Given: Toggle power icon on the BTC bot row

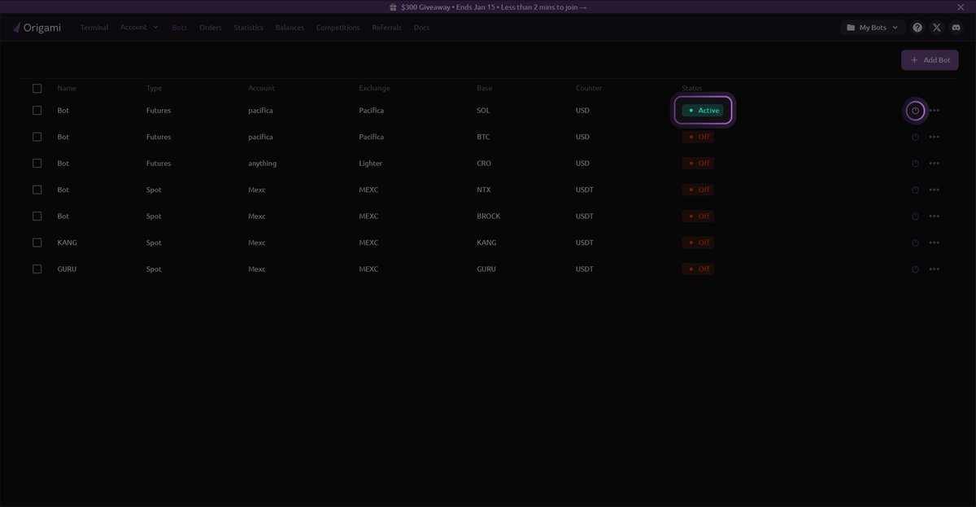Looking at the screenshot, I should click(915, 137).
